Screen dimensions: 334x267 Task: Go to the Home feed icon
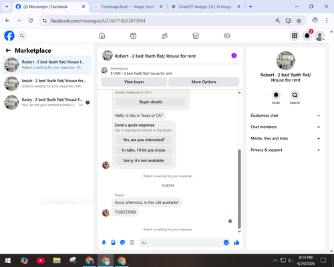pyautogui.click(x=102, y=35)
